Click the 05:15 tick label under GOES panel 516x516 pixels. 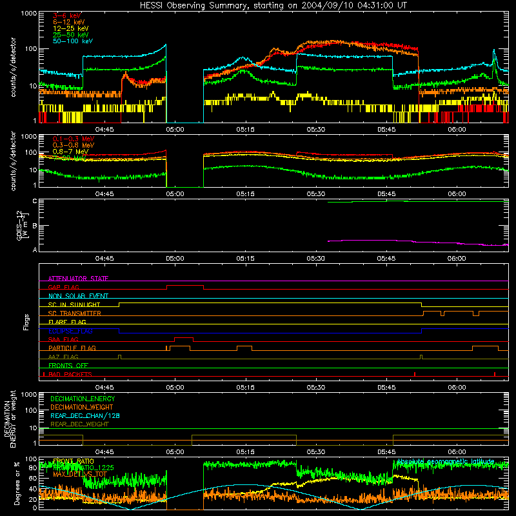tap(246, 259)
